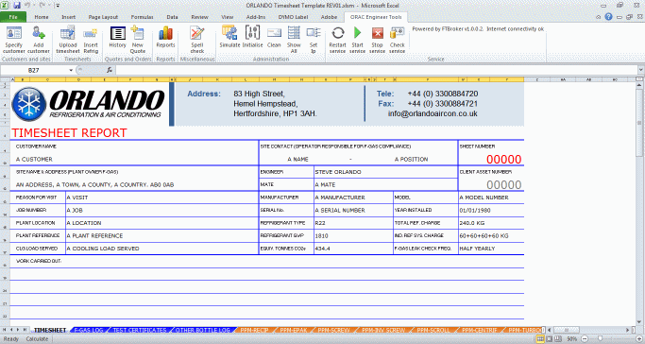Click the Redo arrow in the title bar
This screenshot has height=344, width=645.
pyautogui.click(x=42, y=6)
